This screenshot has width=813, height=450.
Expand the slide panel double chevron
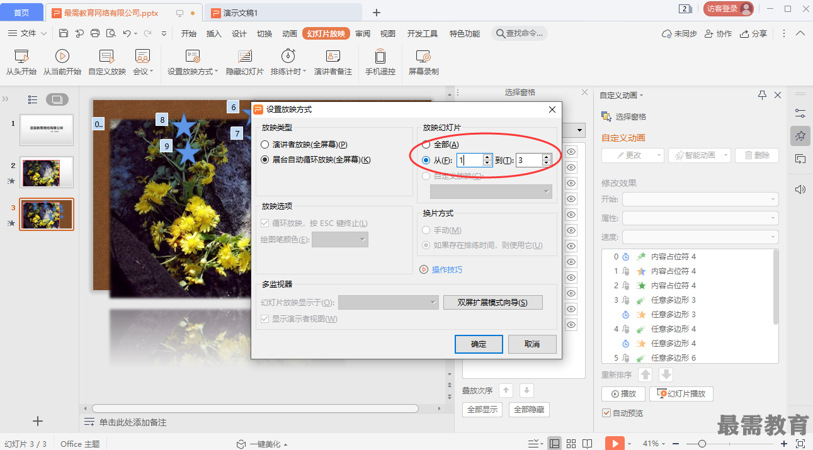pos(6,99)
